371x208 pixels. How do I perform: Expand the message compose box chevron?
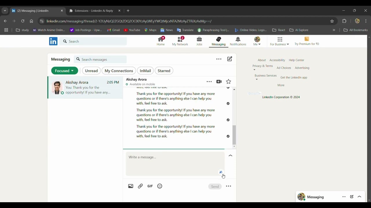point(230,156)
